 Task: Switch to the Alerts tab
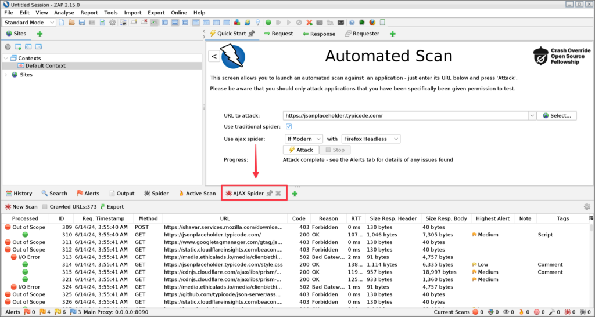point(88,194)
